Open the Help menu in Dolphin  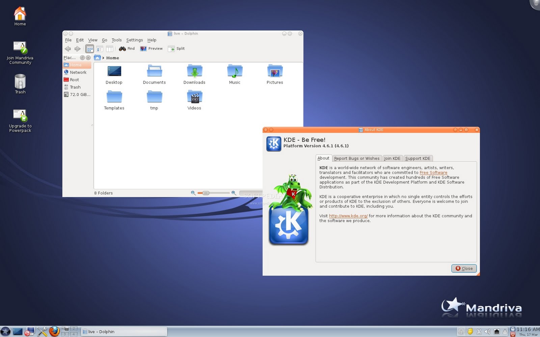152,40
